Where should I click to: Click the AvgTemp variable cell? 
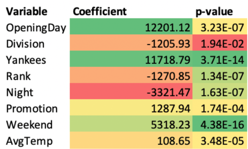(29, 141)
